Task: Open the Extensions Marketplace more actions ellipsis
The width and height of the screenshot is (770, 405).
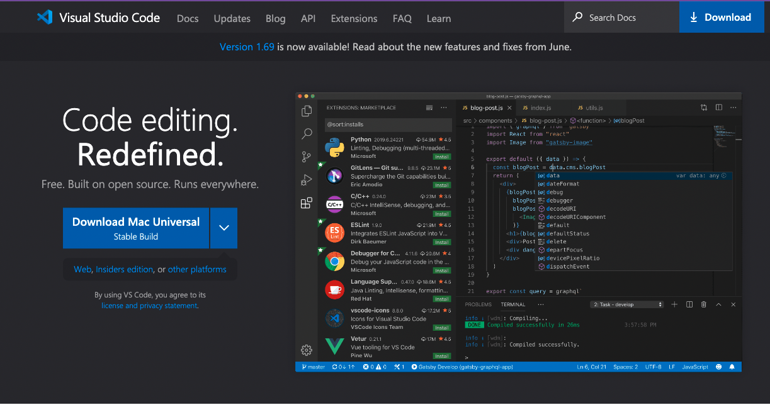Action: pyautogui.click(x=443, y=108)
